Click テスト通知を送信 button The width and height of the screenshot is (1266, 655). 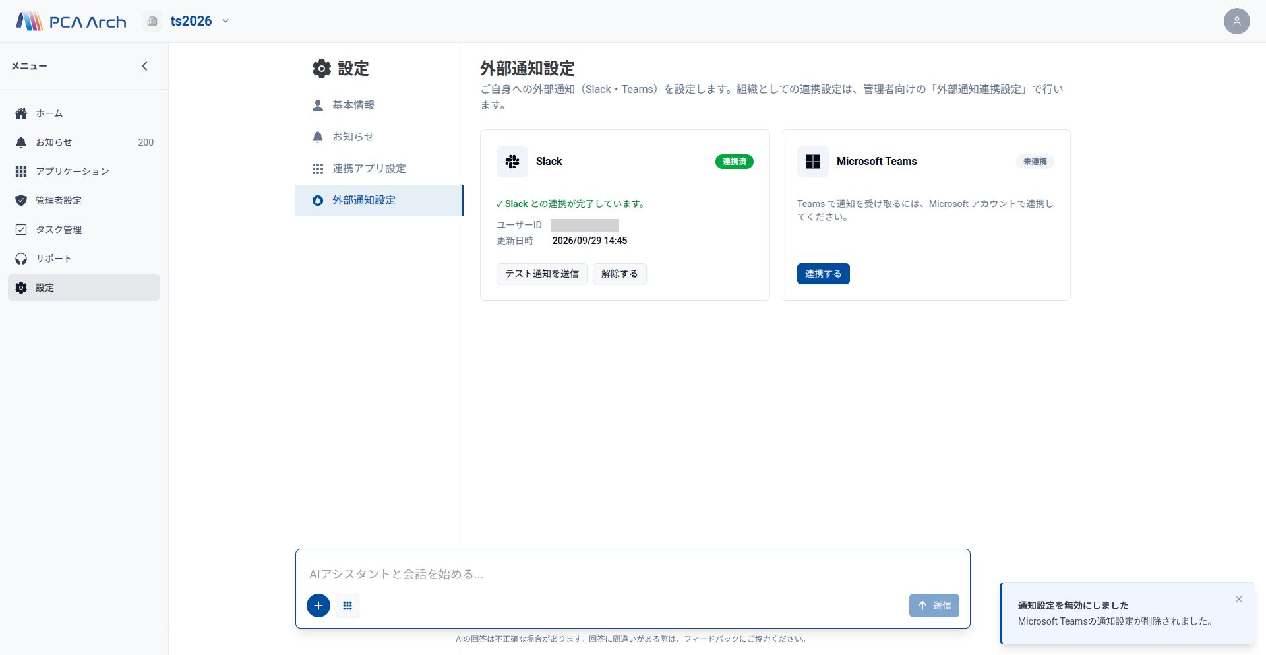[x=542, y=274]
